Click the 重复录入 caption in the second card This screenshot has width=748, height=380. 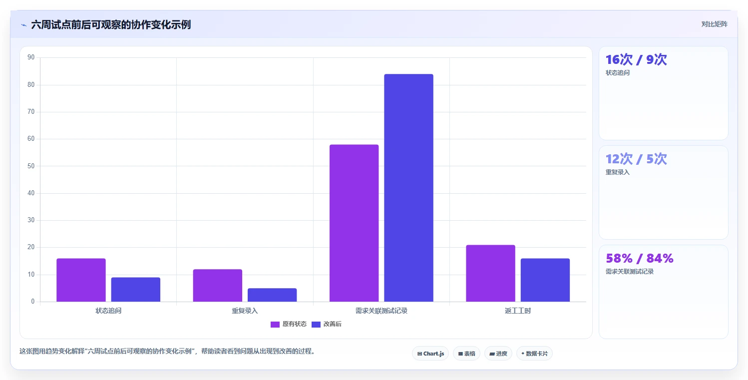point(618,172)
